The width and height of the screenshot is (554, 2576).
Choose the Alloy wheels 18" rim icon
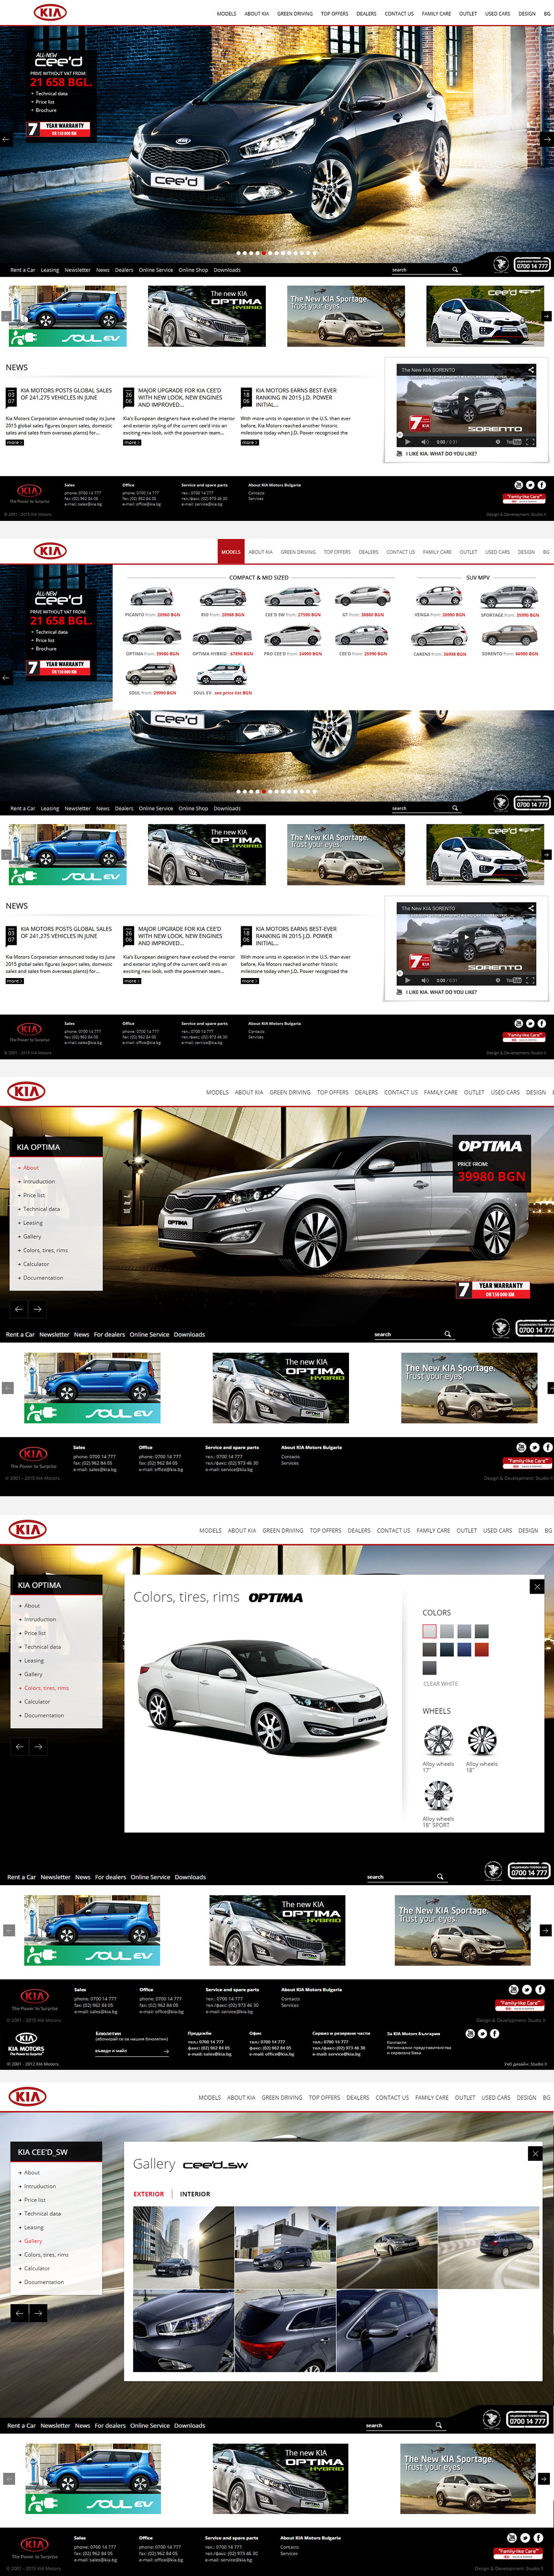482,1740
